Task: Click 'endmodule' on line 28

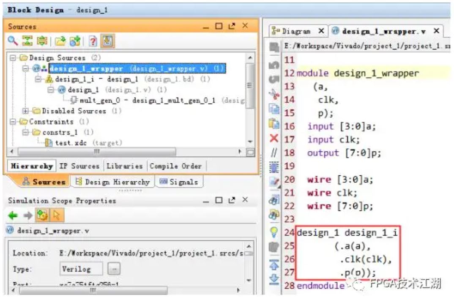Action: click(321, 286)
